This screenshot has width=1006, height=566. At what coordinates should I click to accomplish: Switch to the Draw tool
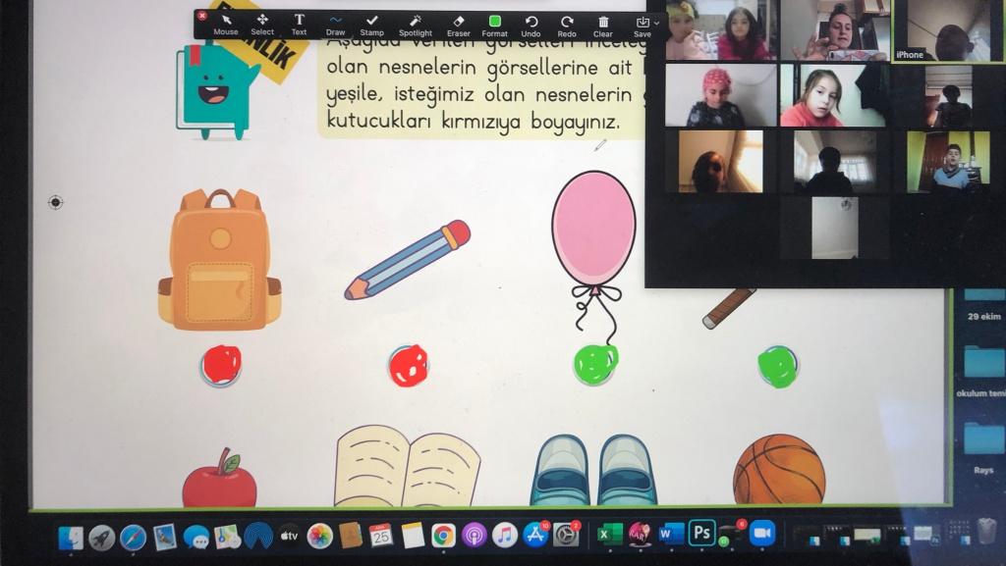coord(336,24)
